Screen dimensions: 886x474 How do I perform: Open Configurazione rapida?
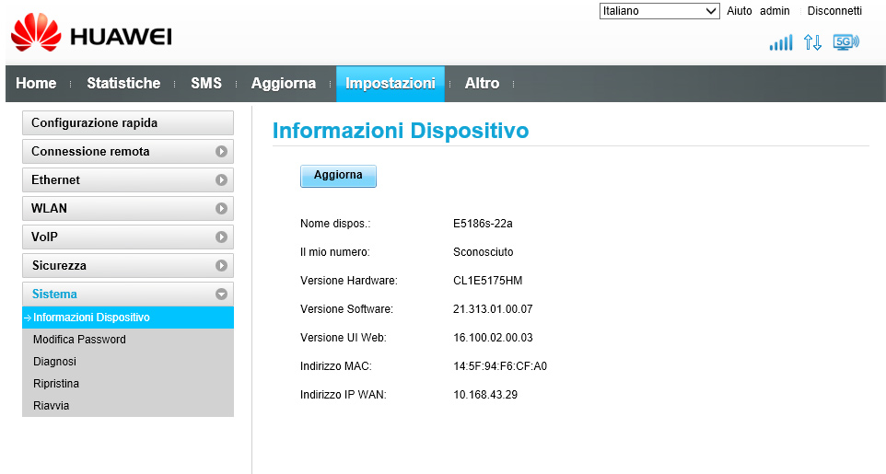[127, 123]
